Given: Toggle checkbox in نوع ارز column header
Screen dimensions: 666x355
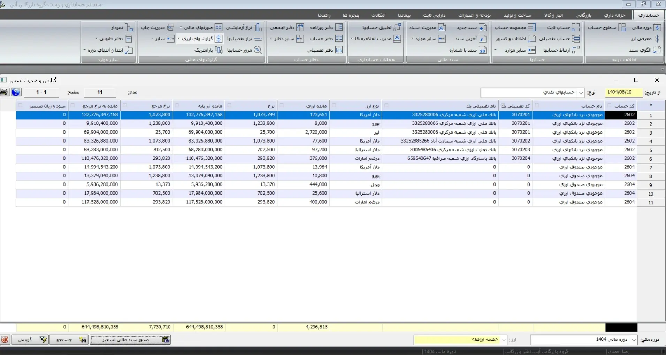Looking at the screenshot, I should (x=334, y=106).
